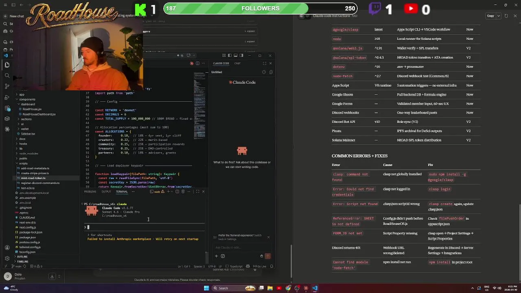
Task: Switch to the CHAT tab in side panel
Action: [x=237, y=63]
